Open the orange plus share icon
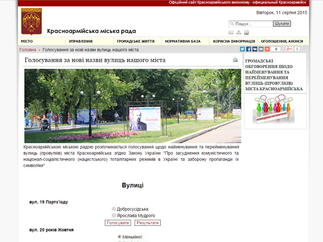The height and width of the screenshot is (242, 323). [267, 49]
